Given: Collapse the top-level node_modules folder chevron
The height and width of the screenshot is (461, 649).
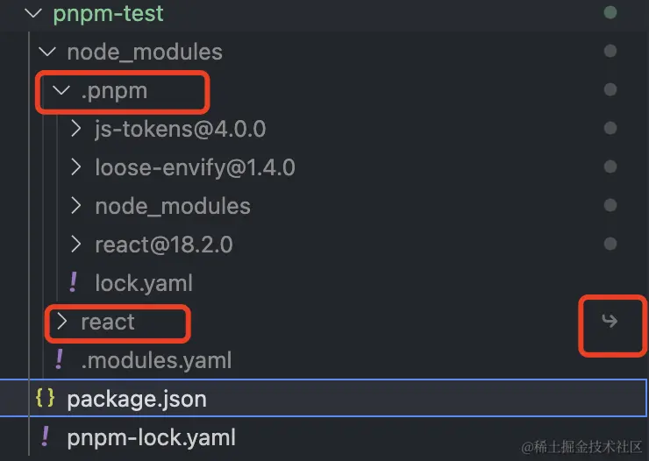Looking at the screenshot, I should pyautogui.click(x=47, y=53).
